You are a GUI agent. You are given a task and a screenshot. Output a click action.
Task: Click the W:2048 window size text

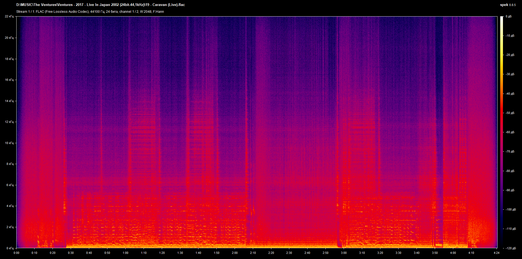tap(145, 12)
